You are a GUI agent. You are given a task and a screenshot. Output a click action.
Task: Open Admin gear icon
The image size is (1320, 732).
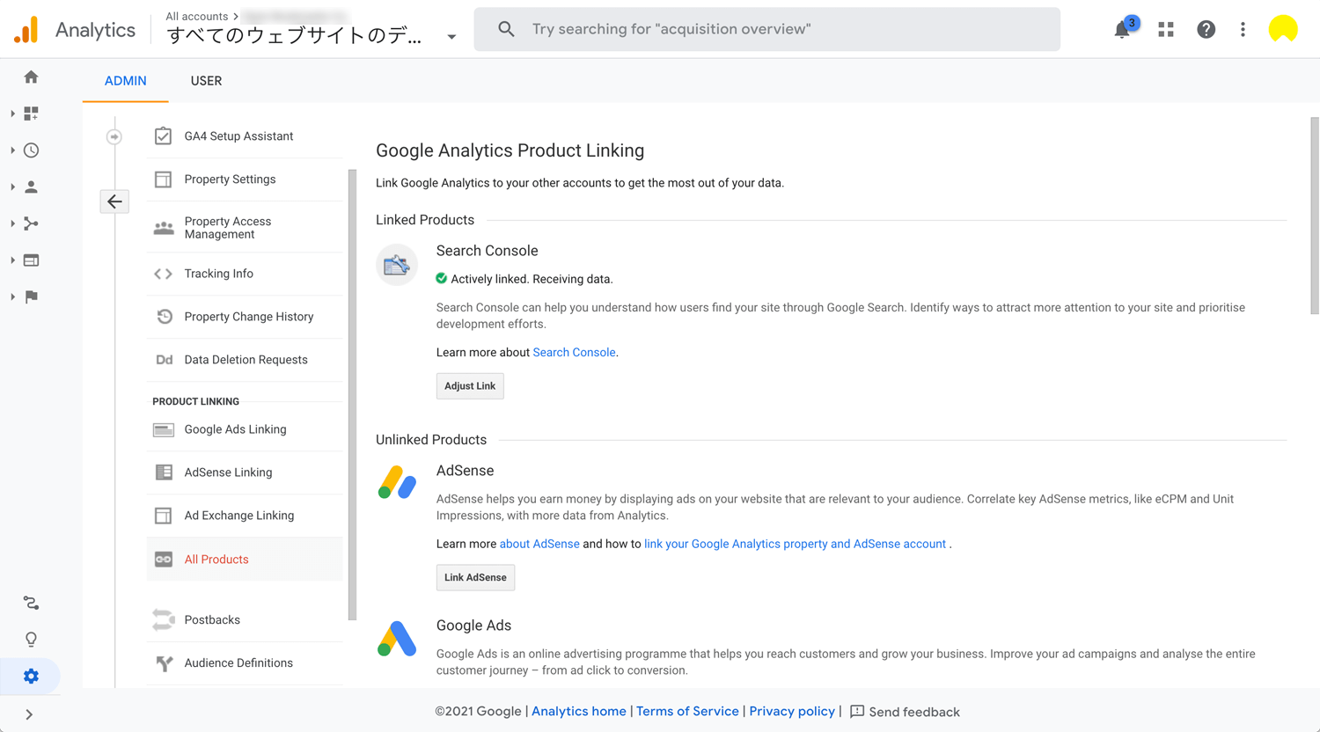pos(31,676)
